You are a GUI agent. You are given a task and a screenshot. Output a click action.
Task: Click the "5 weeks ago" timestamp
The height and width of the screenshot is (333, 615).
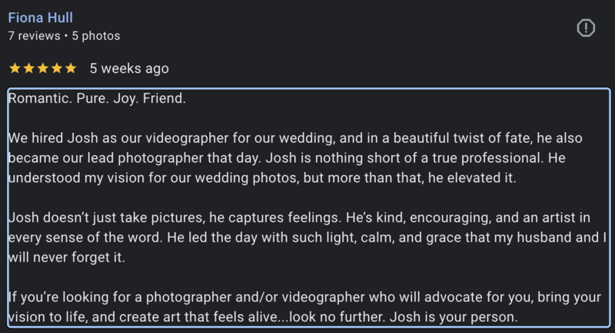point(128,68)
